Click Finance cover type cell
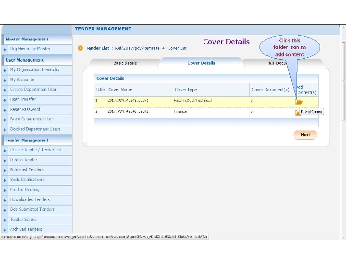 point(180,111)
